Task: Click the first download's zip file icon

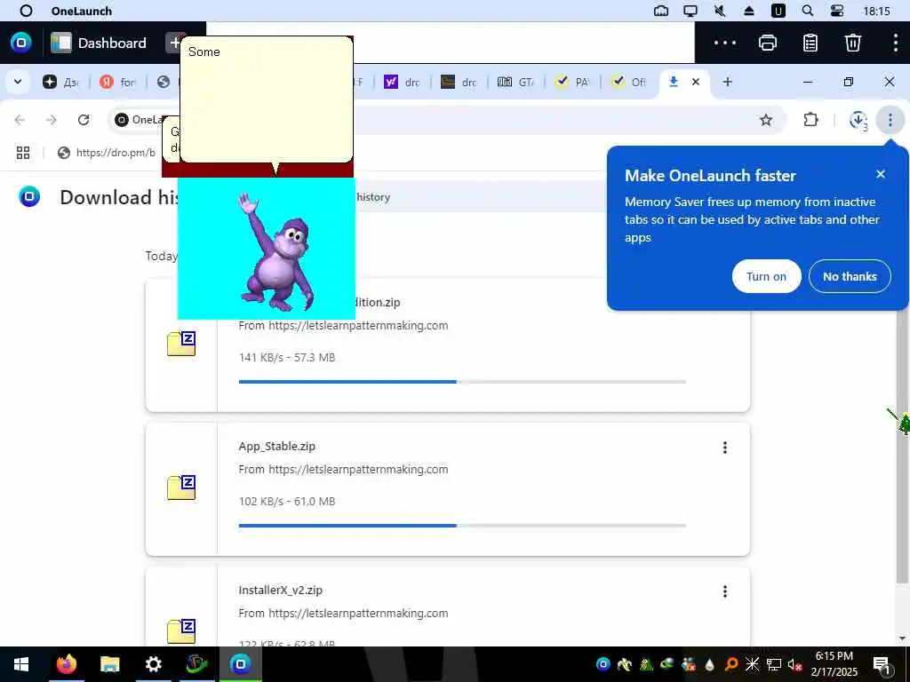Action: point(181,344)
